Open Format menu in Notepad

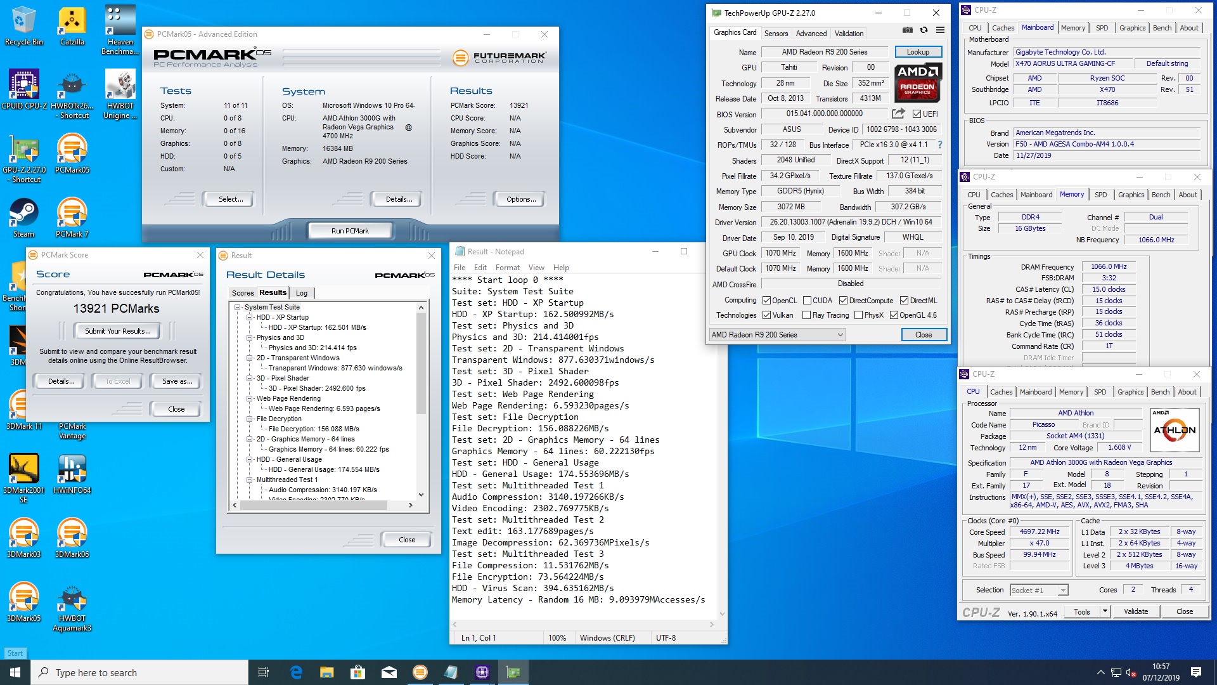click(507, 268)
